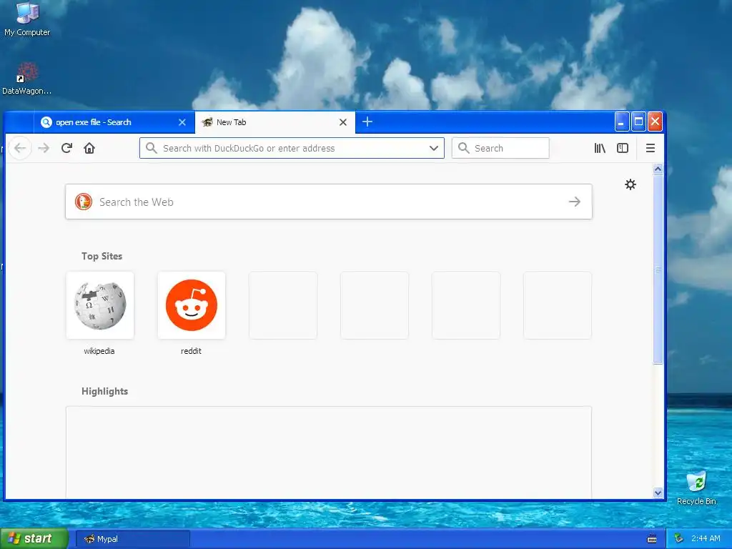The height and width of the screenshot is (549, 732).
Task: Open the Library bookshelf icon
Action: [x=600, y=149]
